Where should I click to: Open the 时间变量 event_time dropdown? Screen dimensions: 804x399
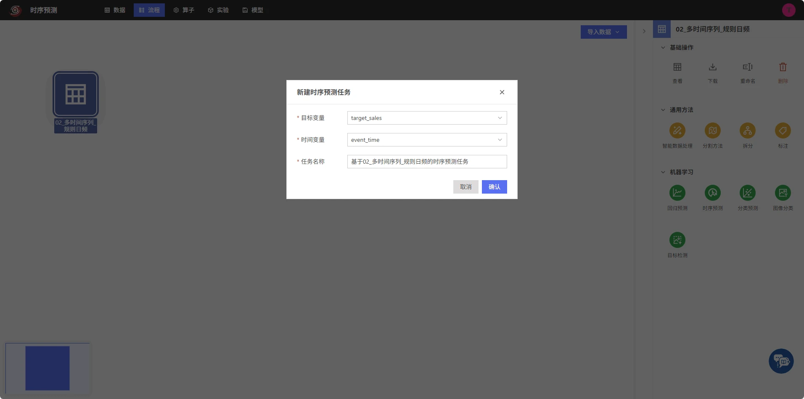tap(427, 140)
